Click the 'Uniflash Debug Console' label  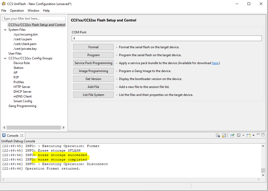tap(18, 141)
